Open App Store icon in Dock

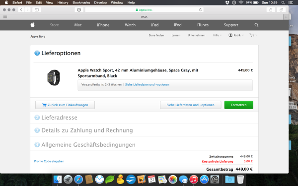(204, 180)
